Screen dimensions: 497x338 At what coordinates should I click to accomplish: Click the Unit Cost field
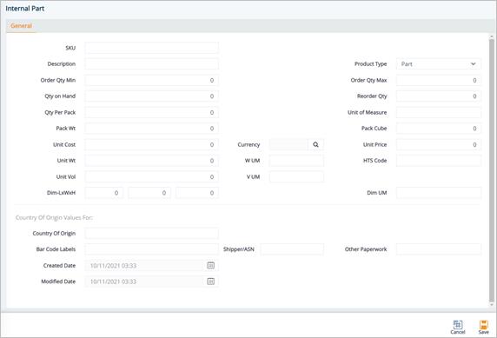point(151,144)
